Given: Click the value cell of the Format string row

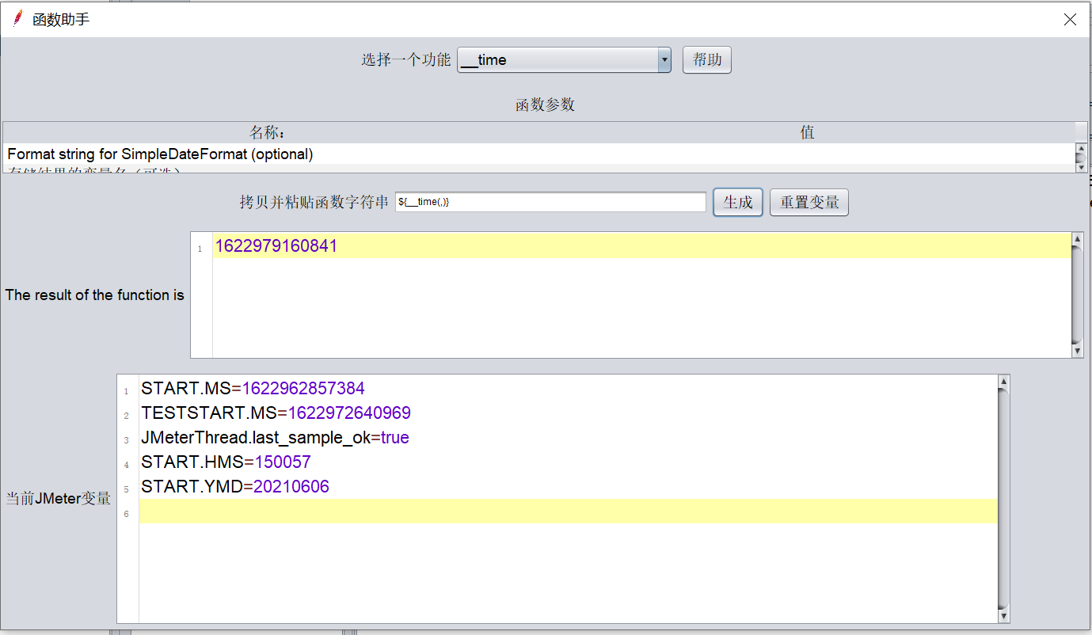Looking at the screenshot, I should [807, 154].
